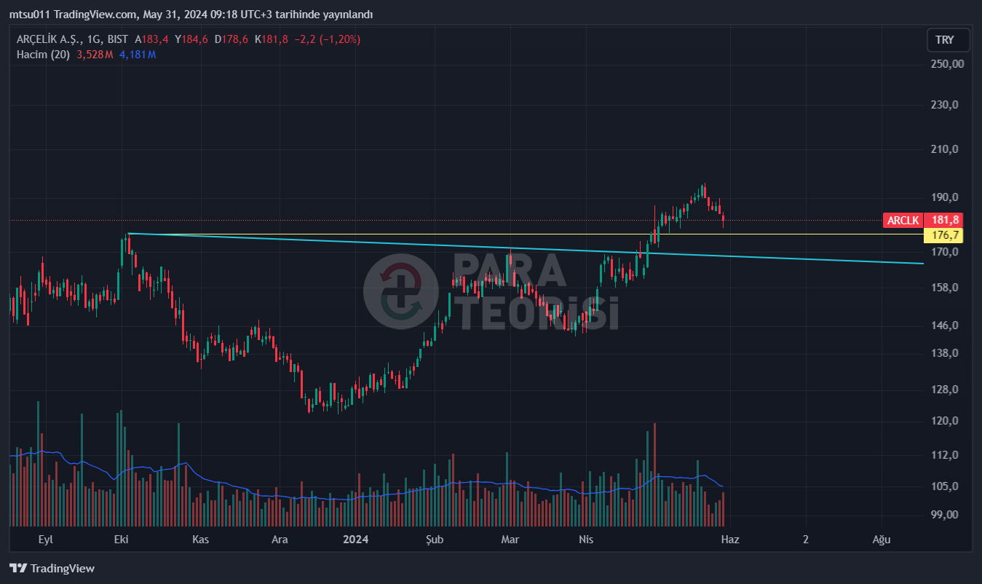Click the Ağu month label on time axis
Viewport: 982px width, 584px height.
[882, 540]
